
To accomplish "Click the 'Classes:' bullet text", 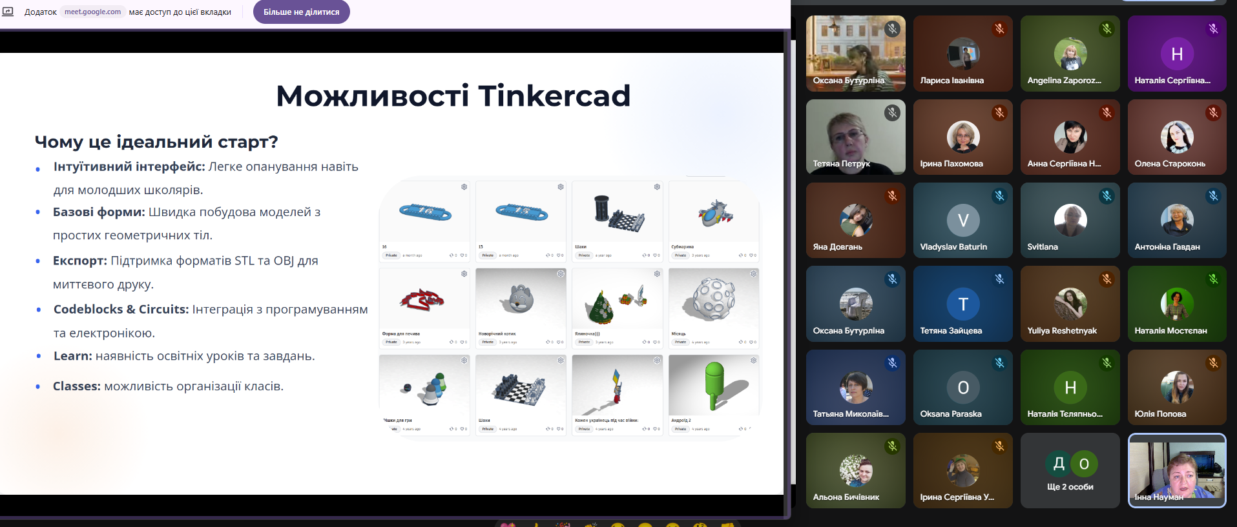I will 77,386.
